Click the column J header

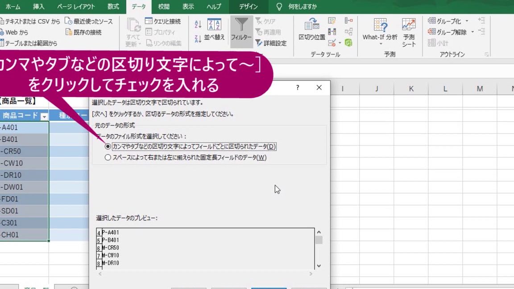tap(377, 88)
